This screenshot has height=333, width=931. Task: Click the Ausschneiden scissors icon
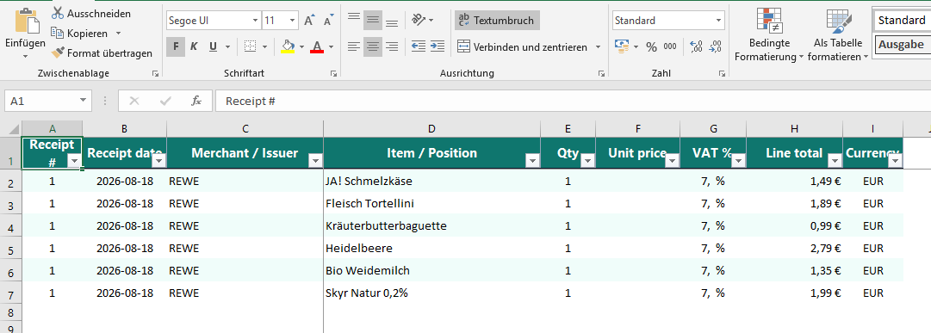(x=58, y=13)
